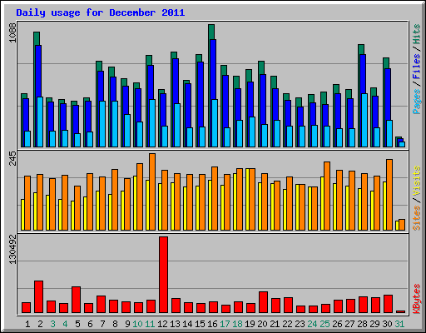Image resolution: width=426 pixels, height=333 pixels.
Task: Click the tallest orange Visits bar for day 11
Action: coord(152,191)
